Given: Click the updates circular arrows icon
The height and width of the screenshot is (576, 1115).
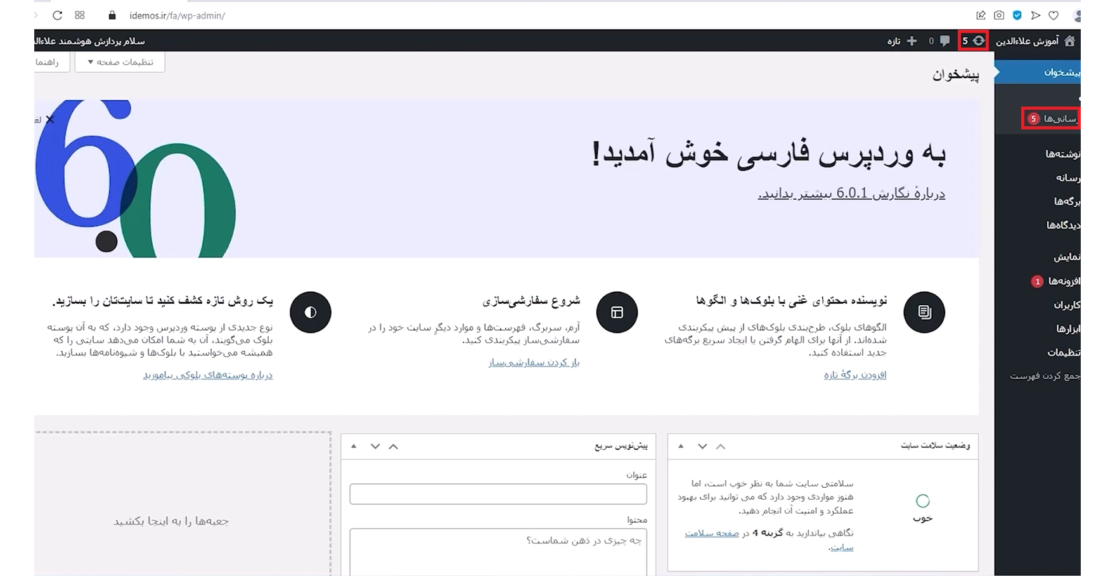Looking at the screenshot, I should point(979,41).
